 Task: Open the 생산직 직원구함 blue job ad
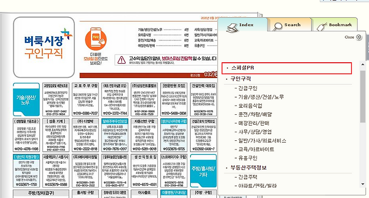coord(26,171)
